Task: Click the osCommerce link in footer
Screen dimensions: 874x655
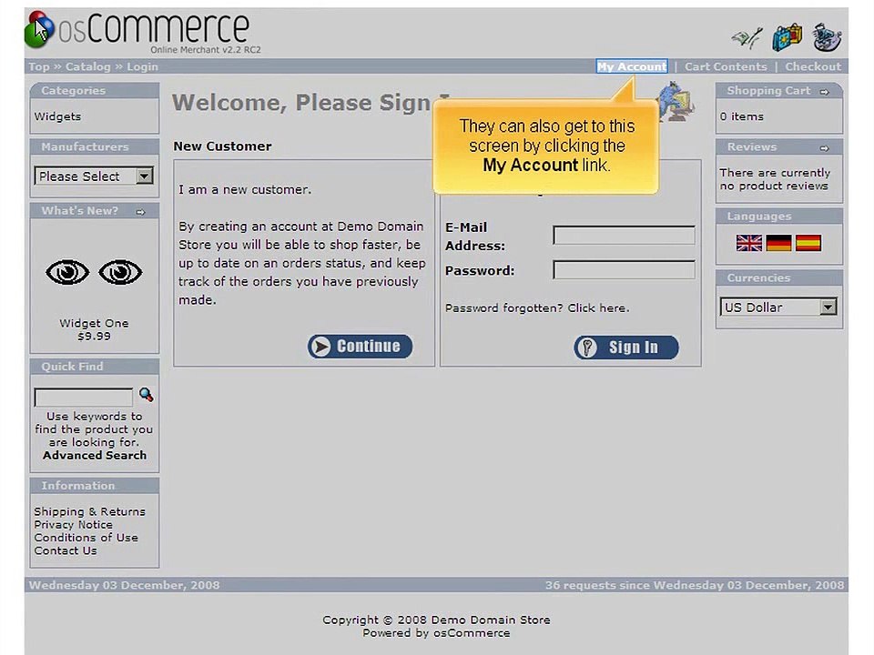Action: (x=472, y=633)
